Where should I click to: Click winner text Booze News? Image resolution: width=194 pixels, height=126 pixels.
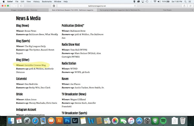point(30,31)
